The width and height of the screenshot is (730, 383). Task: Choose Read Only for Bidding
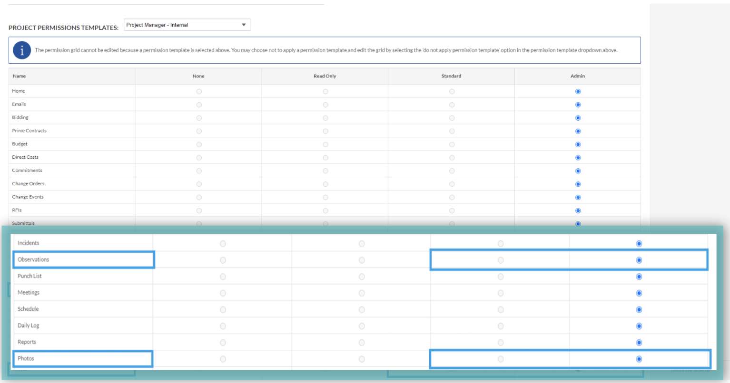(x=326, y=118)
